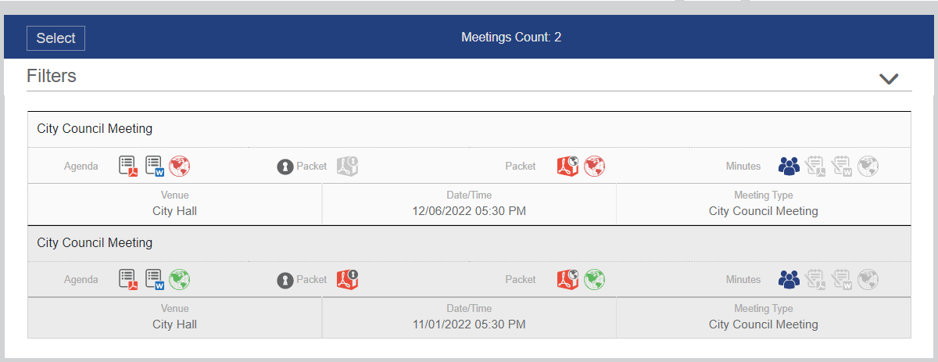Open locked Packet PDF for 11/01/2022 meeting
The width and height of the screenshot is (938, 362).
347,279
